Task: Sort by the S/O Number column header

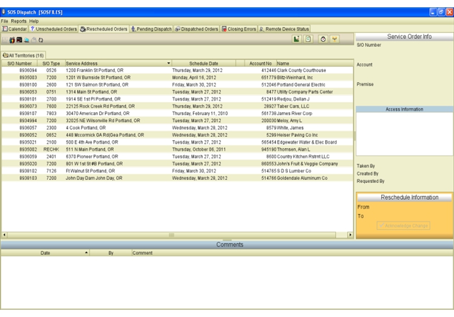Action: [x=19, y=63]
